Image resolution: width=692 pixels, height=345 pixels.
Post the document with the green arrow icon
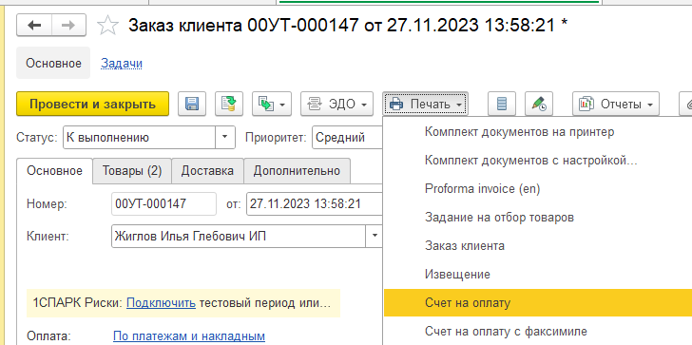pos(229,105)
